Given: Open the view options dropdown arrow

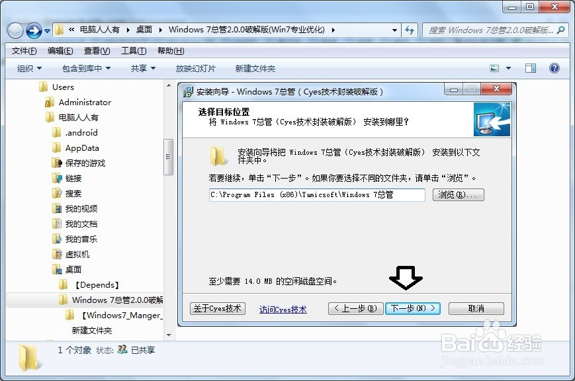Looking at the screenshot, I should click(508, 68).
